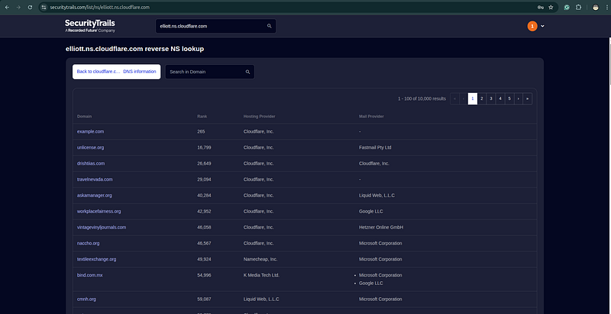This screenshot has width=611, height=314.
Task: Click the SecurityTrails logo
Action: click(x=90, y=26)
